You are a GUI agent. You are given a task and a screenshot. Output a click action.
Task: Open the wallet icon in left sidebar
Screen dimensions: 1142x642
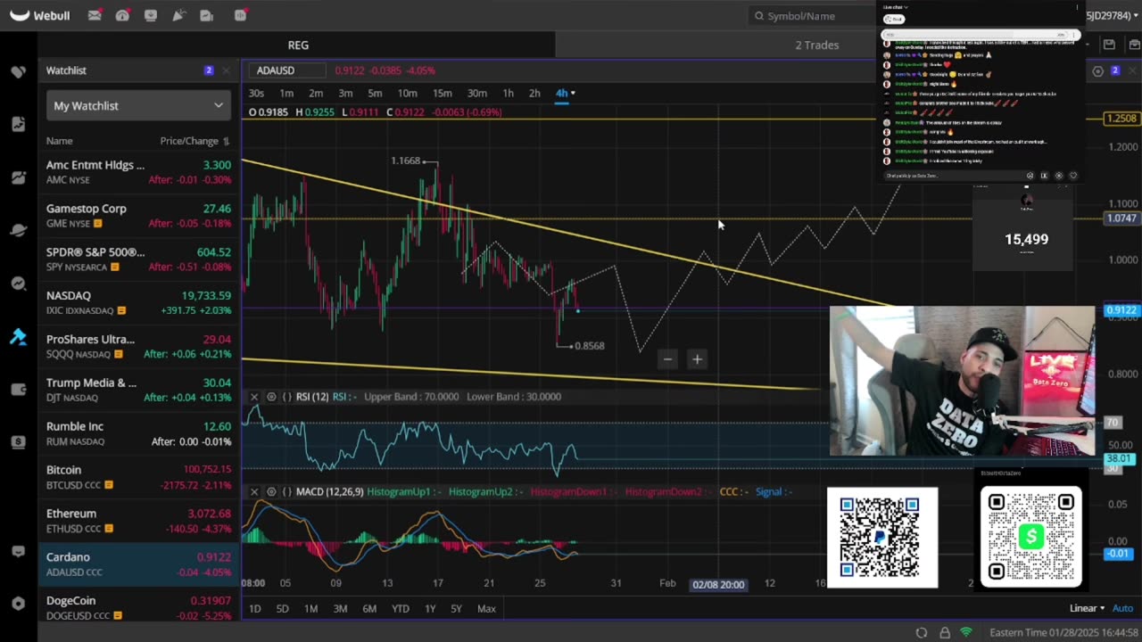(x=18, y=389)
